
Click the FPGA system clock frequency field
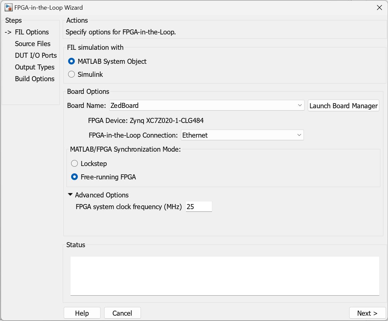point(199,207)
